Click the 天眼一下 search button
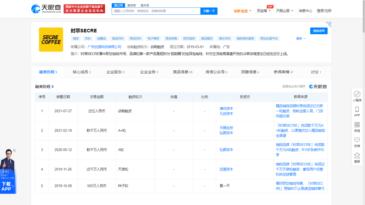This screenshot has height=205, width=365. (209, 11)
